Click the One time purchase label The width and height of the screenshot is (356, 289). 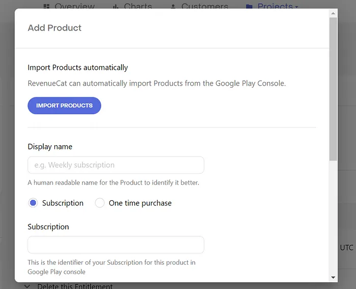tap(140, 203)
